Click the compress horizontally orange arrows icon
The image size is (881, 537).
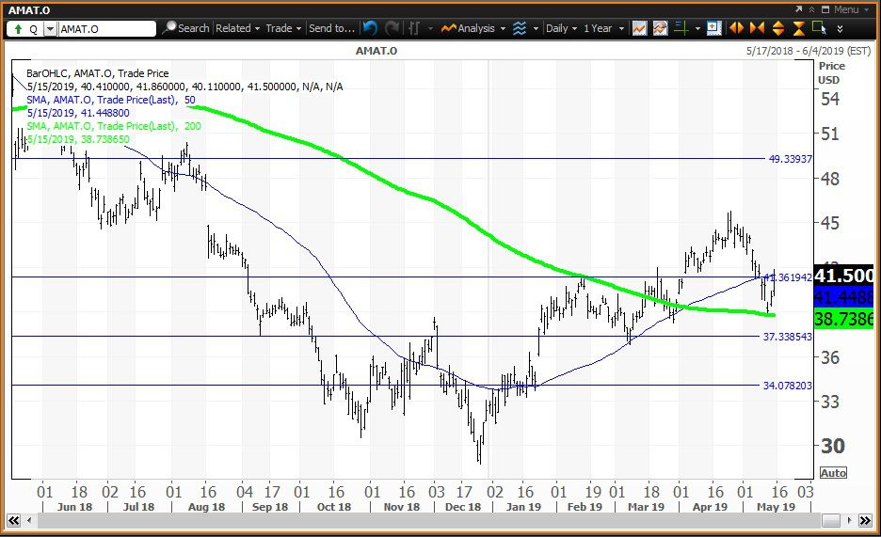(x=758, y=27)
